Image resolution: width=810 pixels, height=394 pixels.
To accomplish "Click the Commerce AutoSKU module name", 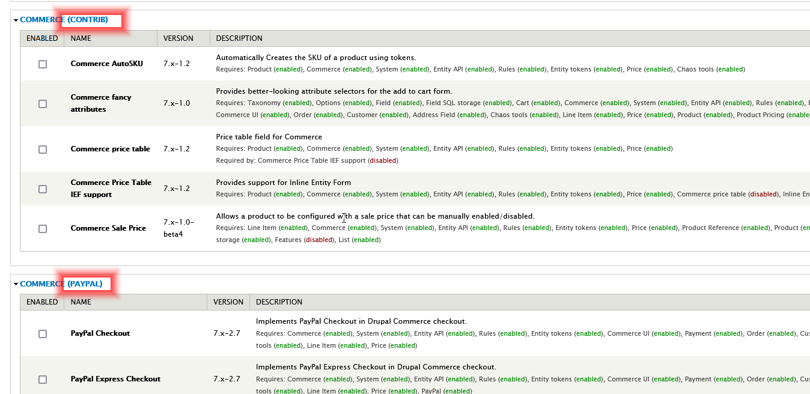I will [107, 64].
